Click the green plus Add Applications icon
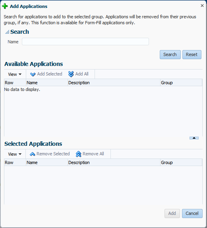This screenshot has width=207, height=228. [5, 6]
